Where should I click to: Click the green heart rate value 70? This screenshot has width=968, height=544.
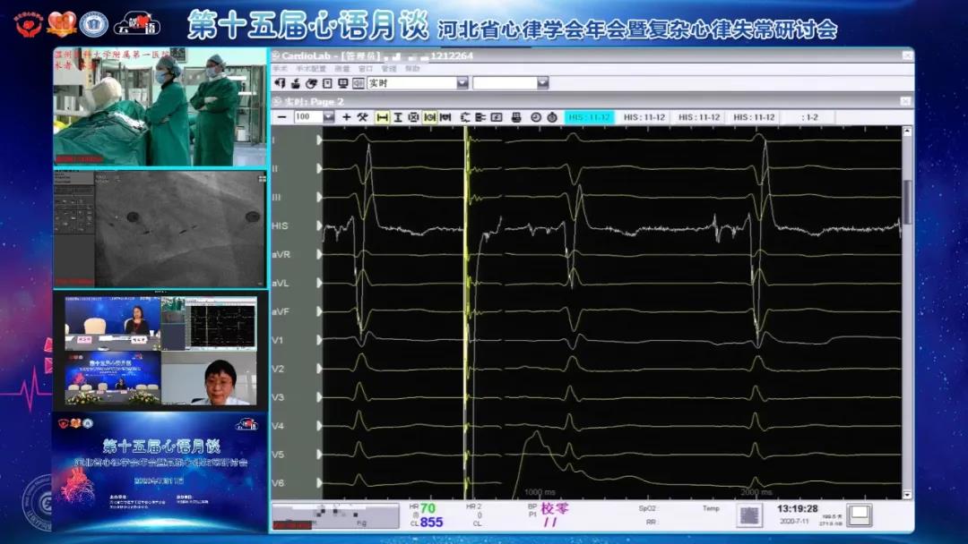click(x=428, y=509)
